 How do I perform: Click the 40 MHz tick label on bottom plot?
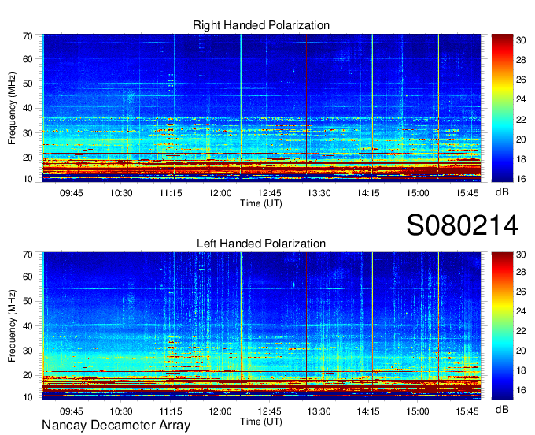click(x=28, y=326)
